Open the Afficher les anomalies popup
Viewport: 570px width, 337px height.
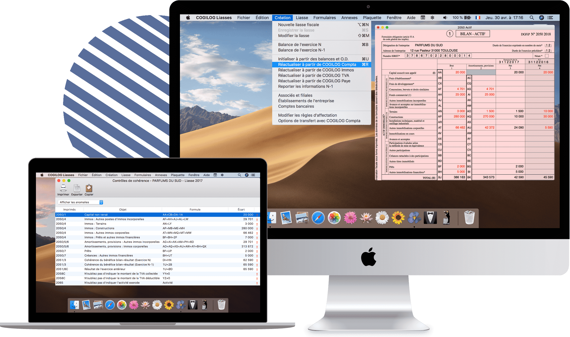(80, 202)
